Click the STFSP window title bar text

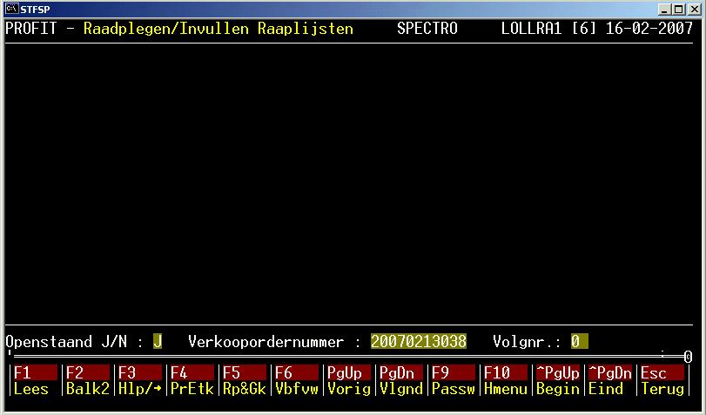35,10
